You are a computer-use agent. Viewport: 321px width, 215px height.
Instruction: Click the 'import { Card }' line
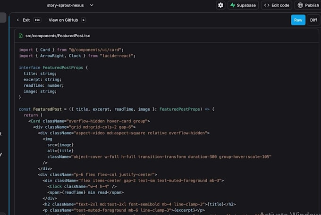click(x=71, y=50)
